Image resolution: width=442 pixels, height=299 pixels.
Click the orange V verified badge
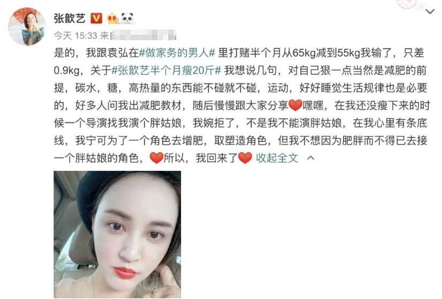(96, 19)
